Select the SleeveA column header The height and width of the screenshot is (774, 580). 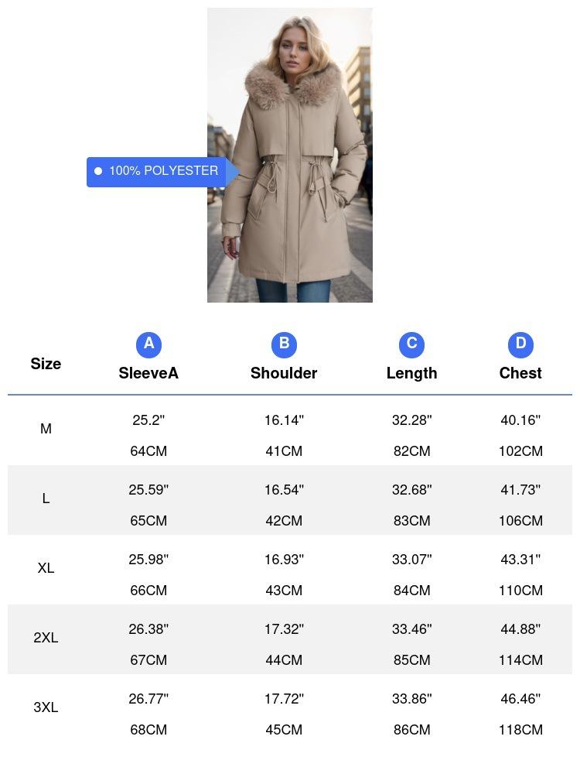click(148, 373)
